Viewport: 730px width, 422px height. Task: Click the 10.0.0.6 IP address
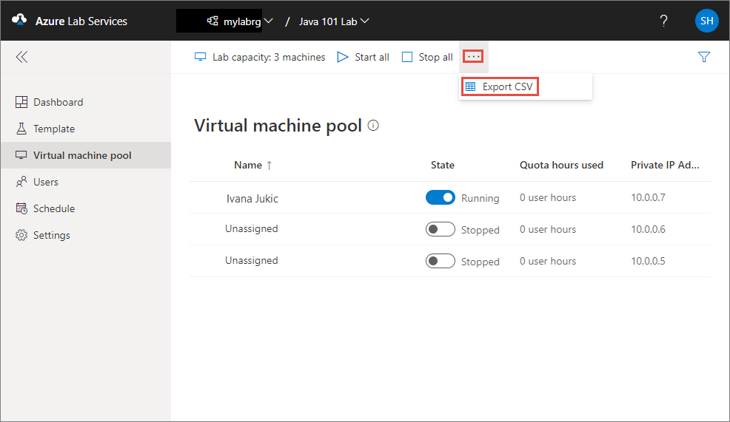pos(648,229)
